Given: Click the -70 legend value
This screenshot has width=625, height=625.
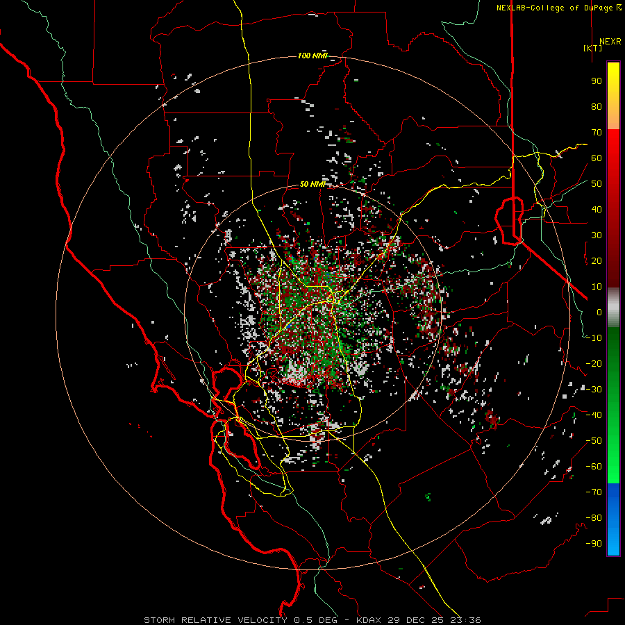Looking at the screenshot, I should 594,492.
